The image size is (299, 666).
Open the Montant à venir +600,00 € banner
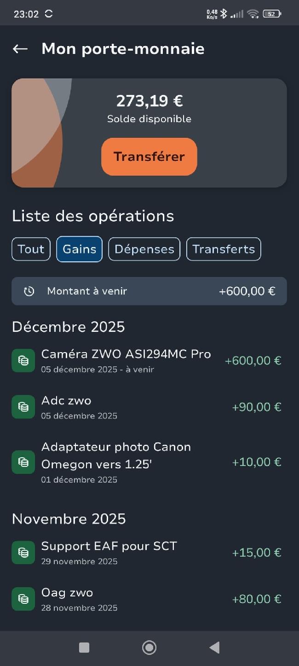pyautogui.click(x=149, y=291)
